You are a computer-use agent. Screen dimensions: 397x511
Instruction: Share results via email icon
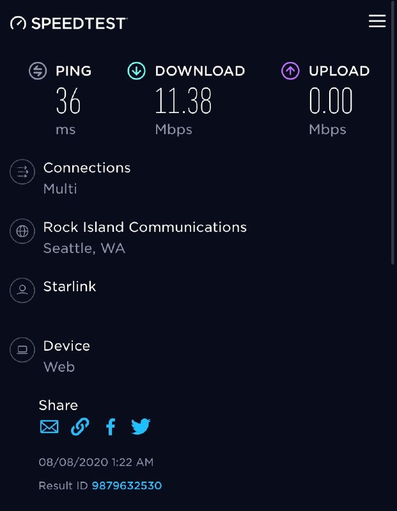pyautogui.click(x=49, y=426)
